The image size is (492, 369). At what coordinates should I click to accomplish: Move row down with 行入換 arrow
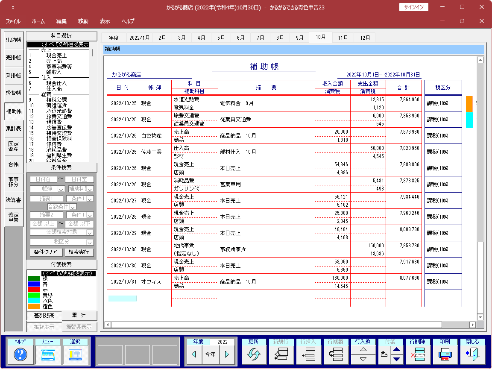coord(363,360)
